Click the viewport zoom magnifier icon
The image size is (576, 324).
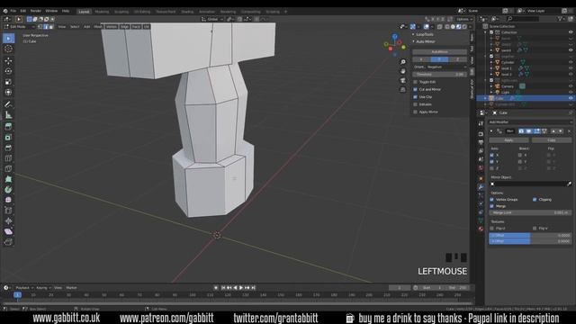(x=403, y=62)
